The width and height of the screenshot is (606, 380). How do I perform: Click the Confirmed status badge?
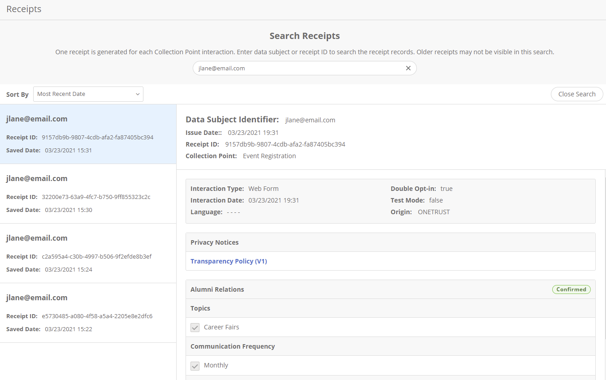click(571, 289)
